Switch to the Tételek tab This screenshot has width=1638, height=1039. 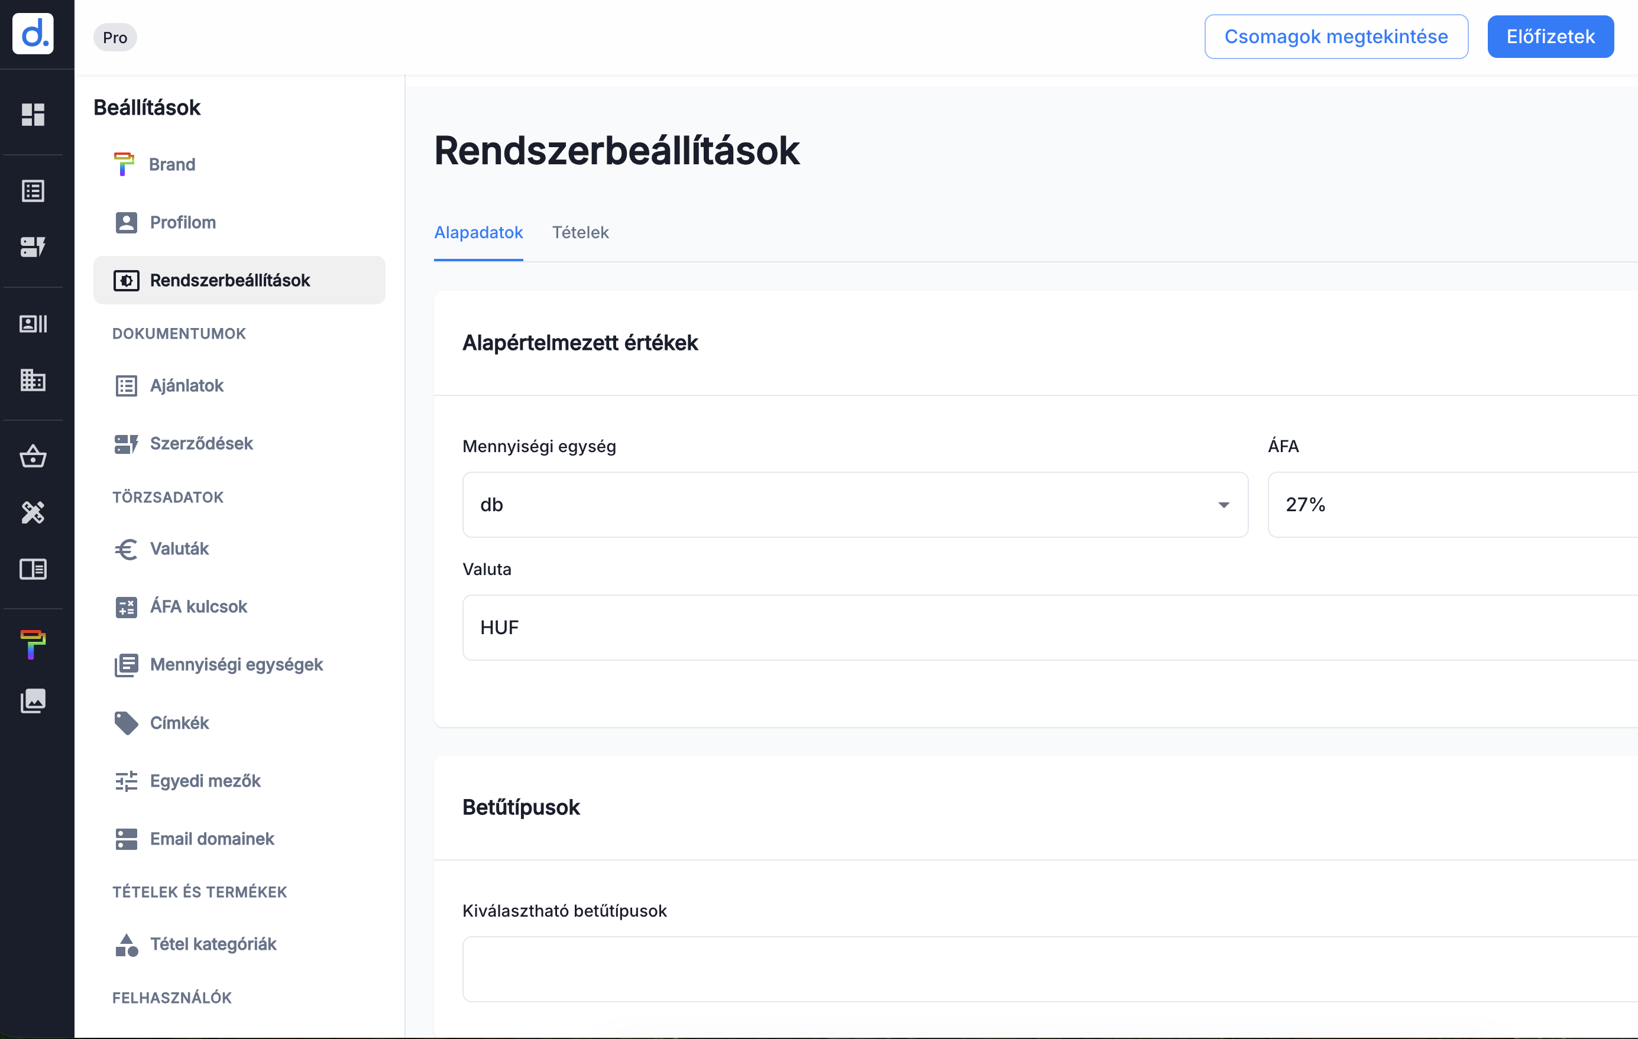580,232
